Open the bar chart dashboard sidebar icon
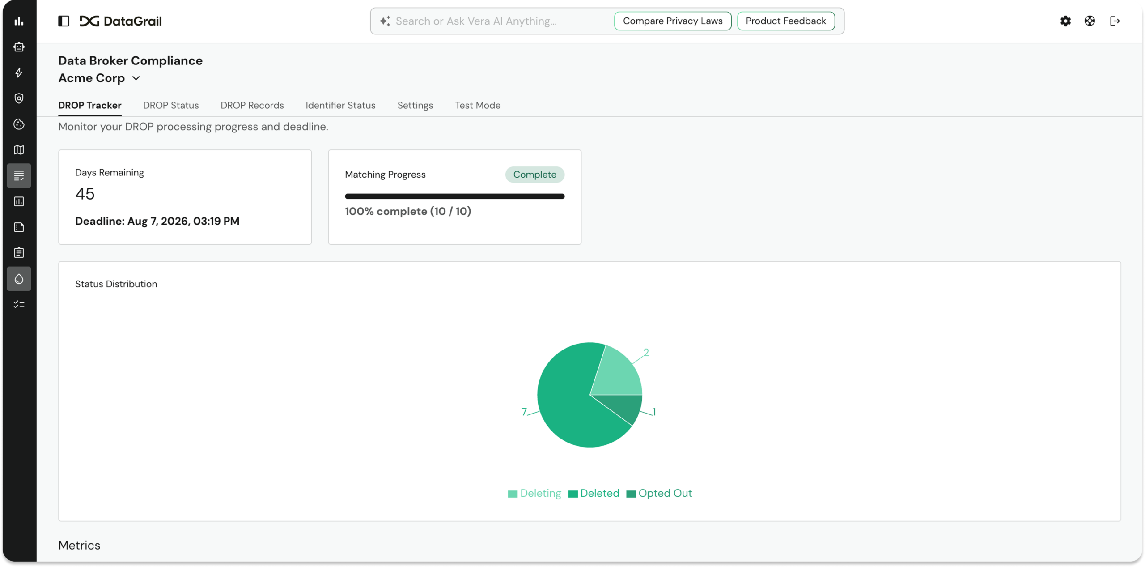 (x=19, y=21)
